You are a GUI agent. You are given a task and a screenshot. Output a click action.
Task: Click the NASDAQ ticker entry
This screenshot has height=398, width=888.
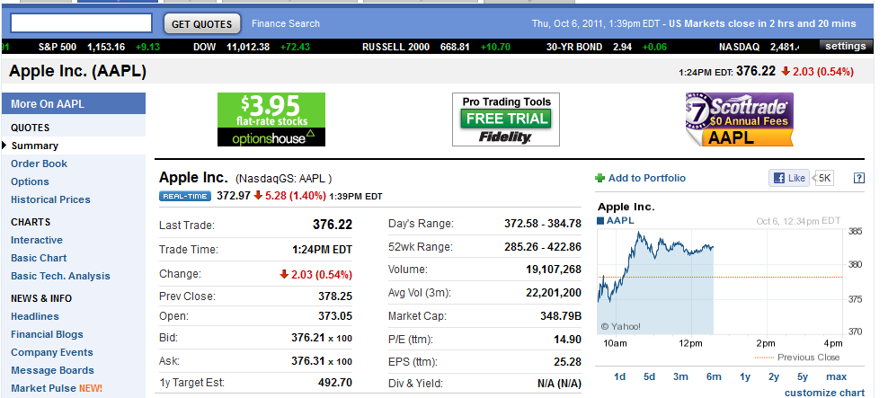(759, 47)
